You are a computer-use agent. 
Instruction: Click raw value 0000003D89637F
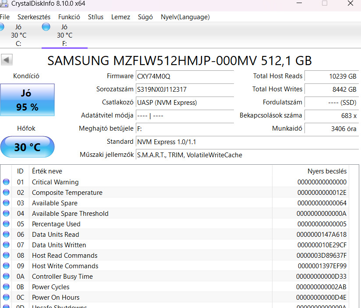(322, 255)
